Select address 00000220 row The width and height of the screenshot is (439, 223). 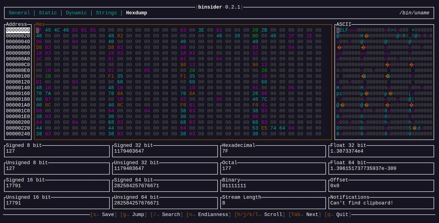(x=18, y=128)
